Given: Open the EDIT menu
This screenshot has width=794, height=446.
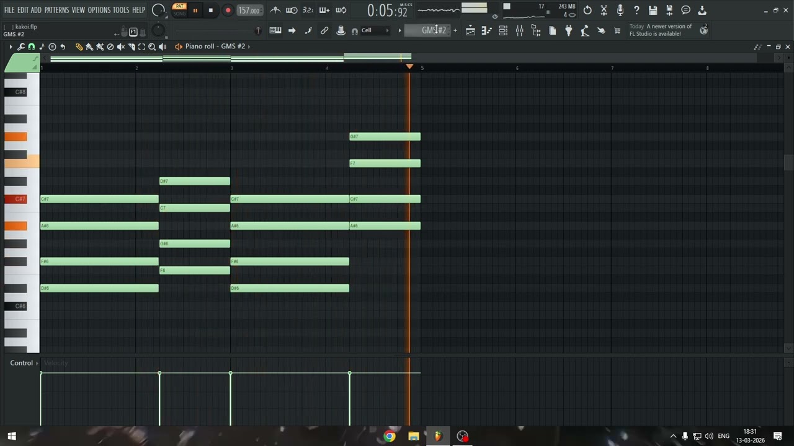Looking at the screenshot, I should click(22, 10).
